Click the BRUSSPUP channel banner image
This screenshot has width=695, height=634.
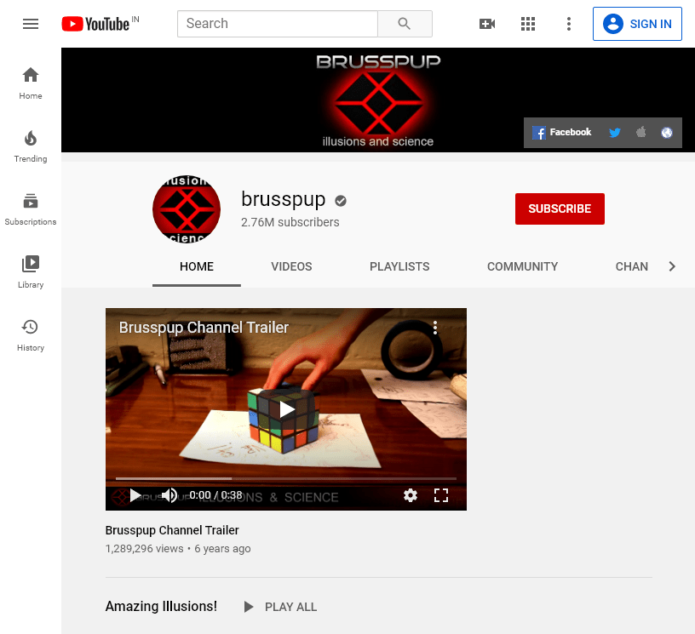click(378, 100)
